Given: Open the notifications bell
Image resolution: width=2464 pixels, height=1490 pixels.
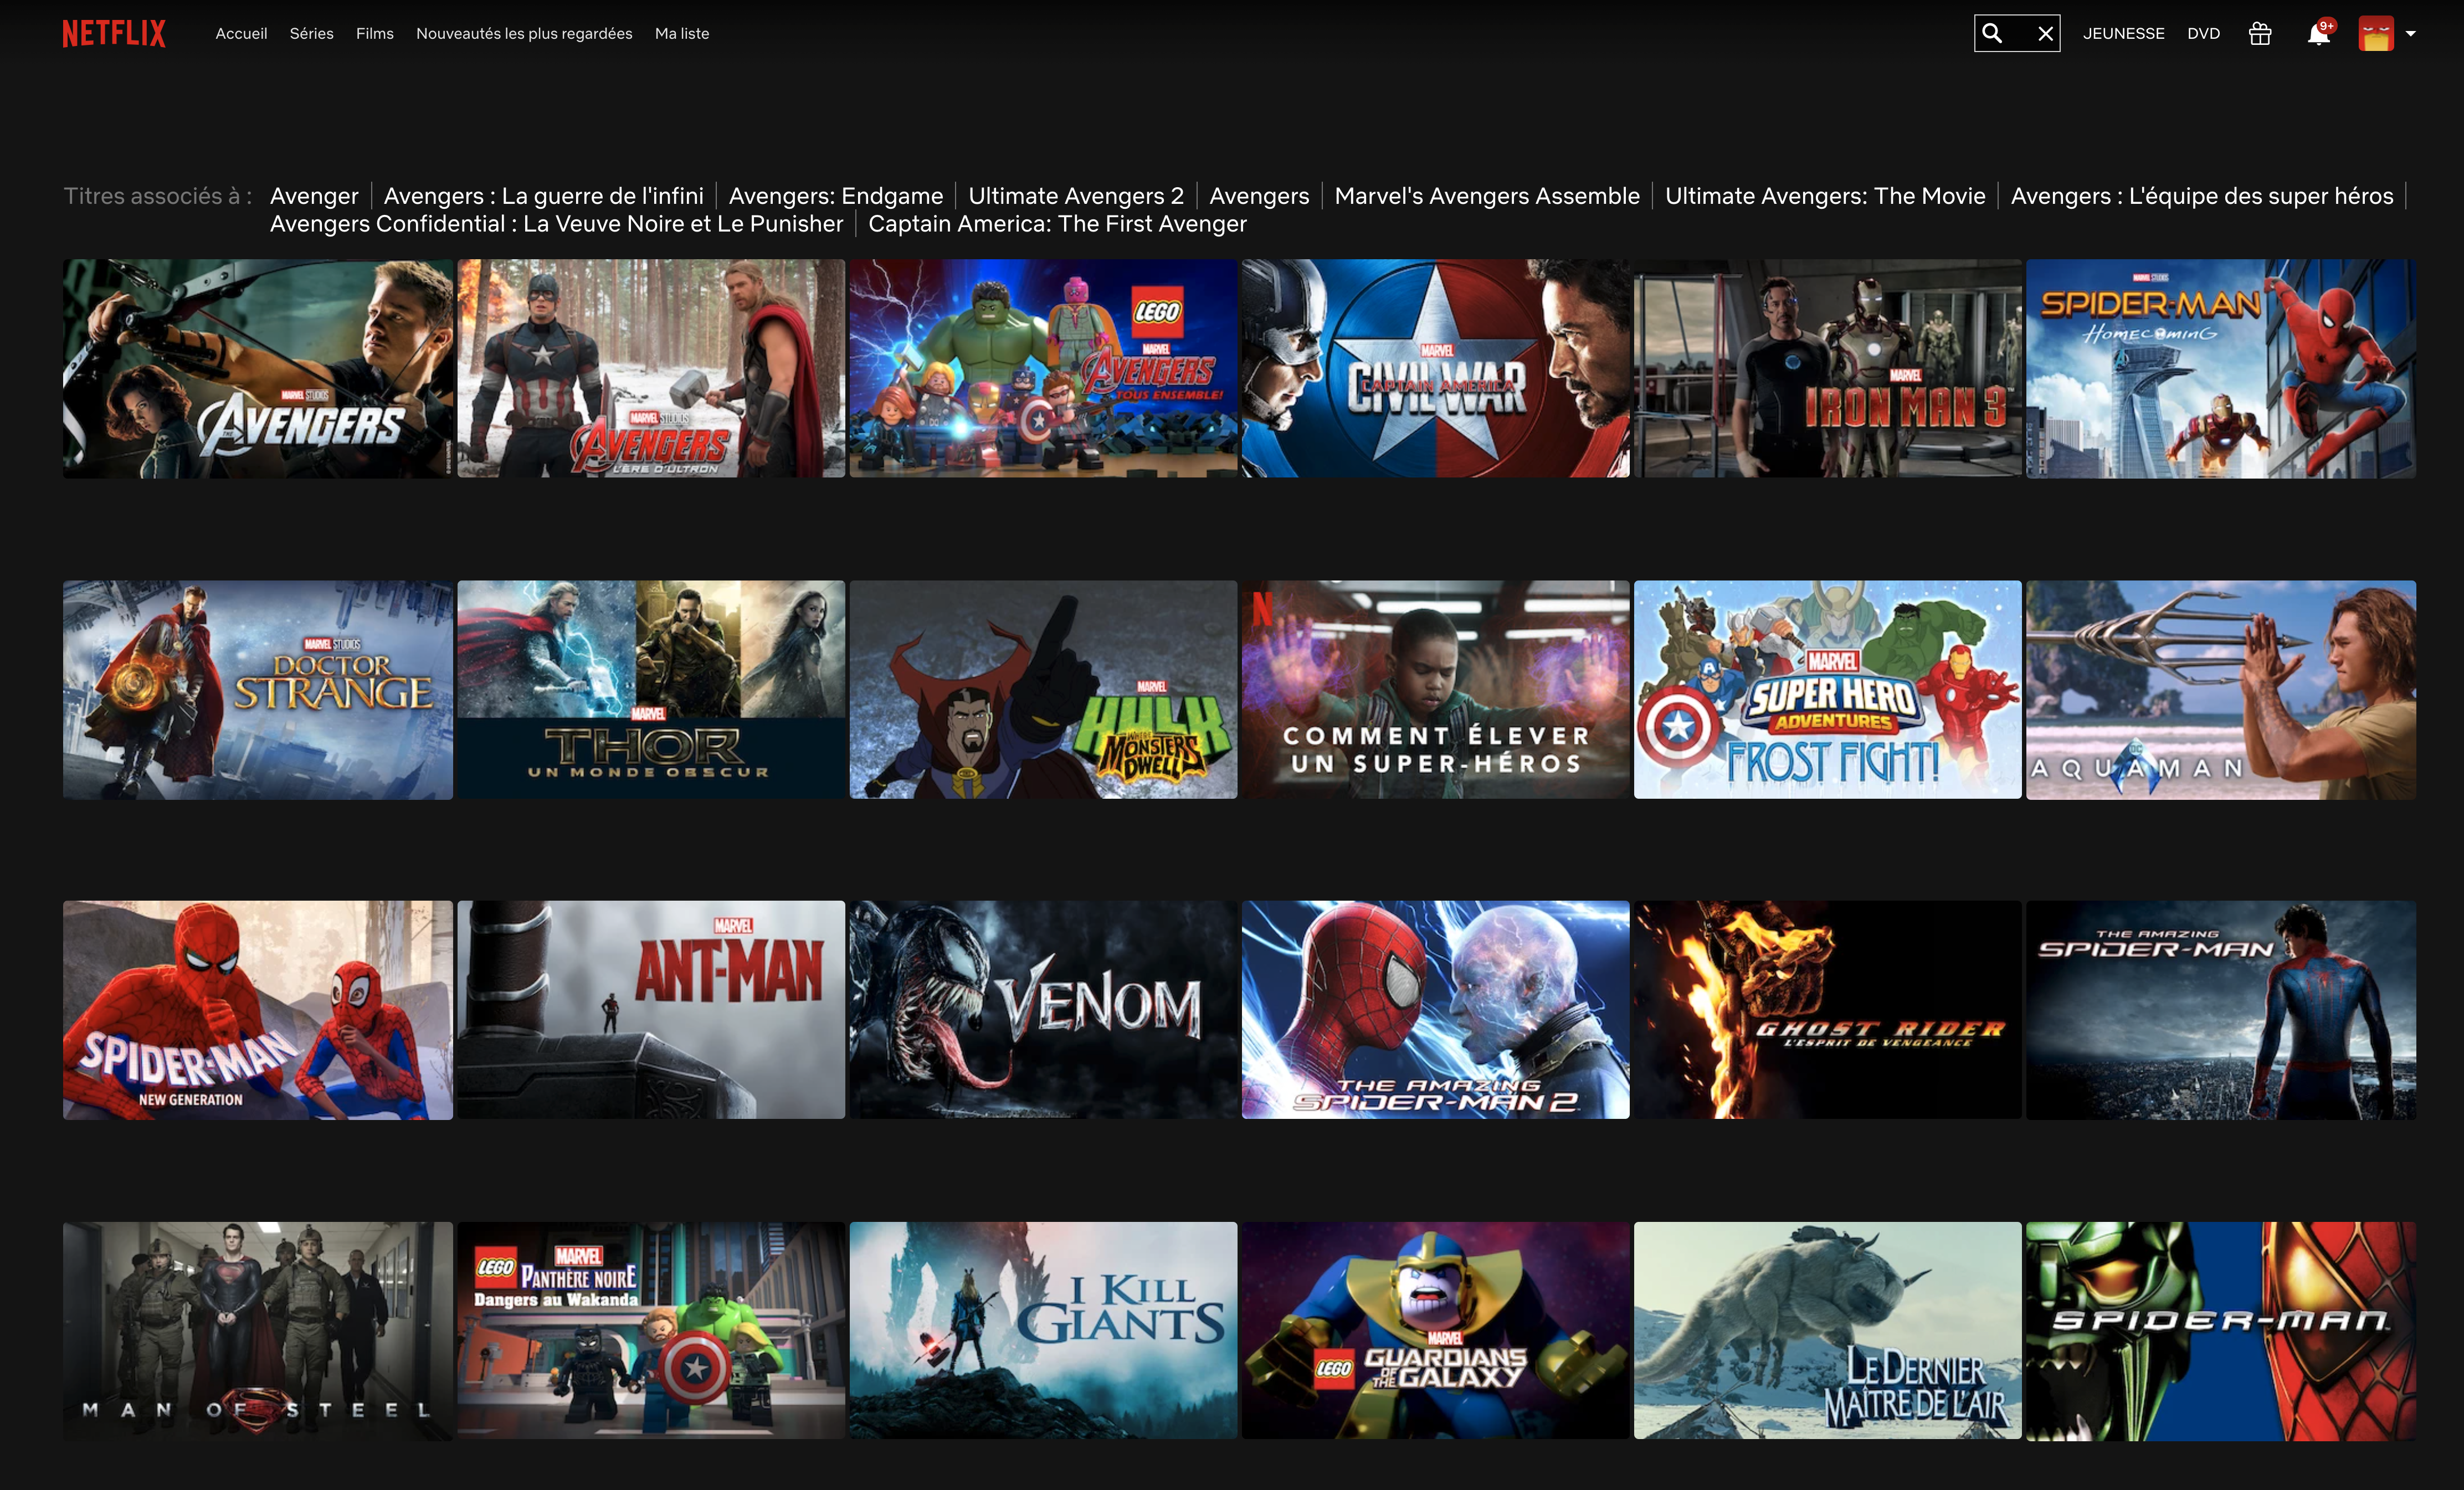Looking at the screenshot, I should point(2318,34).
